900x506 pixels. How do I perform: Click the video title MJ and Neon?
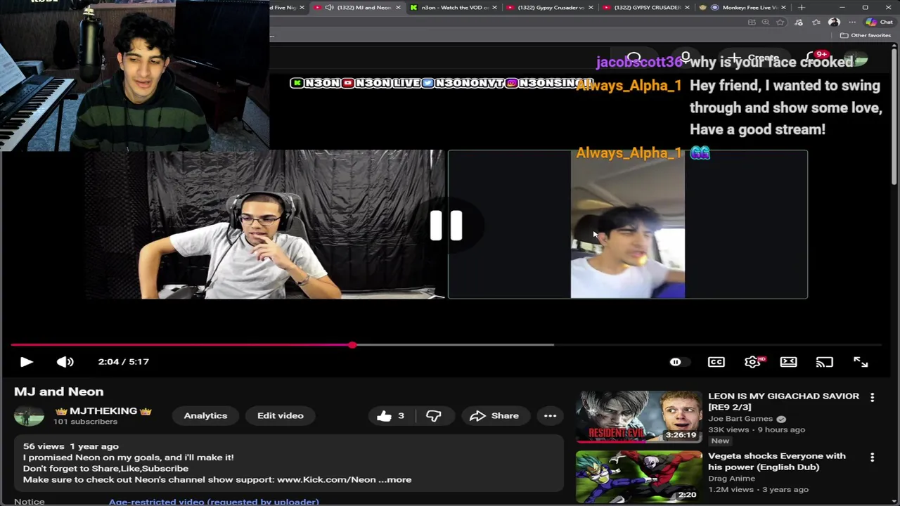[59, 391]
